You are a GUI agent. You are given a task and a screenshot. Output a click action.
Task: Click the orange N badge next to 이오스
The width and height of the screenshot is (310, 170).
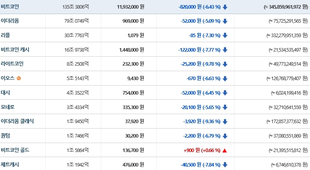coord(19,79)
